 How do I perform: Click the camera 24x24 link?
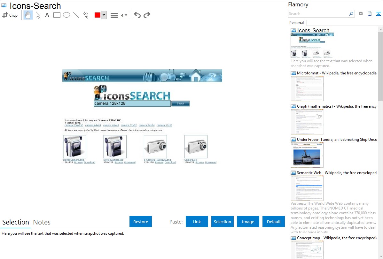click(146, 125)
